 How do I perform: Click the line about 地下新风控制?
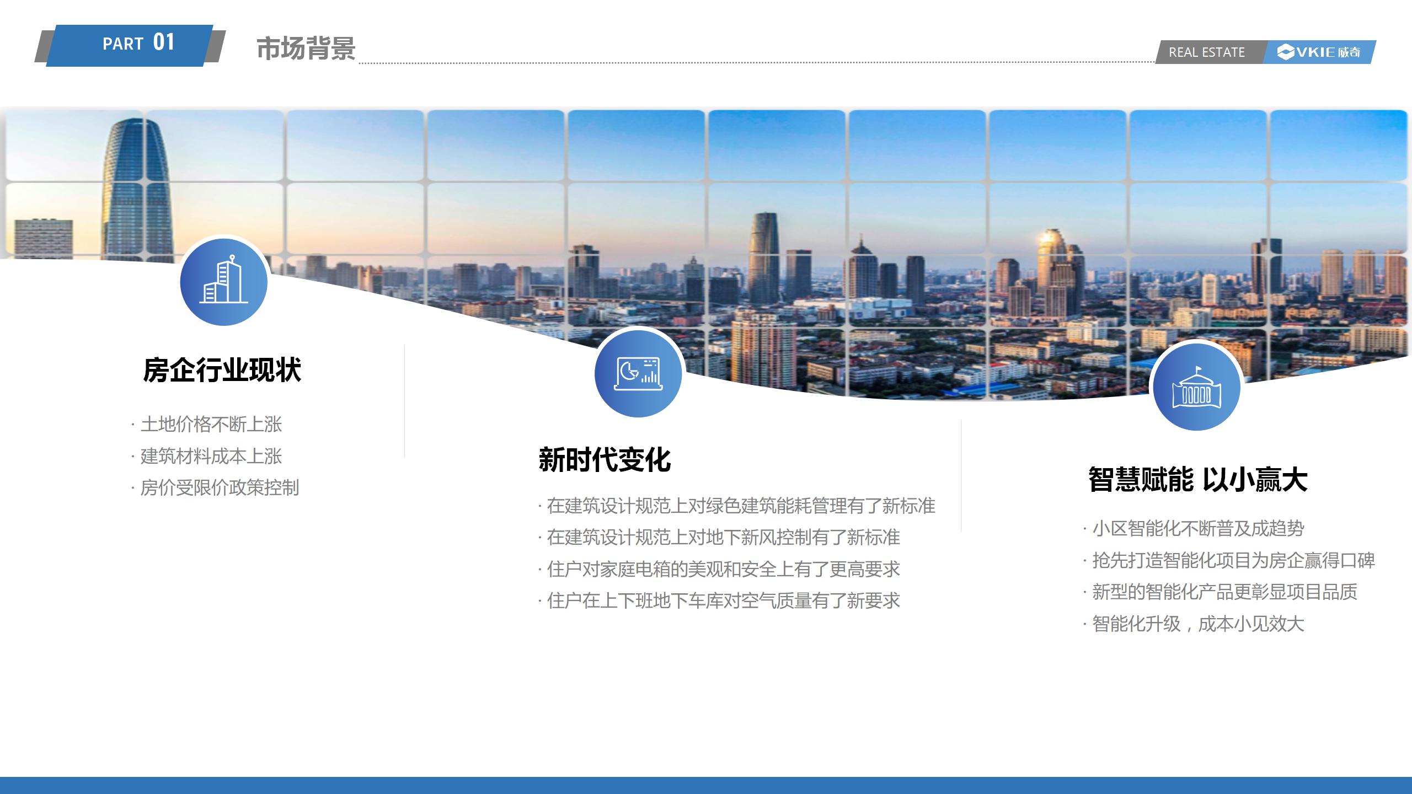[723, 537]
